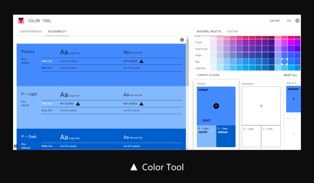The image size is (314, 183).
Task: Select the Primary #448aff color box
Action: (216, 106)
